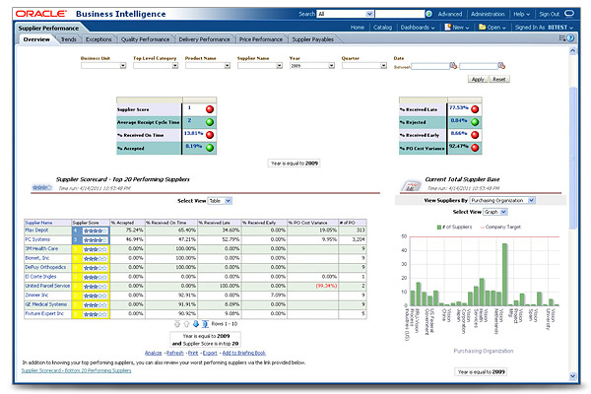Open Supplier Name dropdown
This screenshot has height=394, width=591.
[x=279, y=66]
